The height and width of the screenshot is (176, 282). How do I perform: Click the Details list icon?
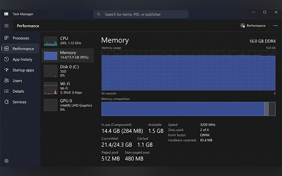6,91
